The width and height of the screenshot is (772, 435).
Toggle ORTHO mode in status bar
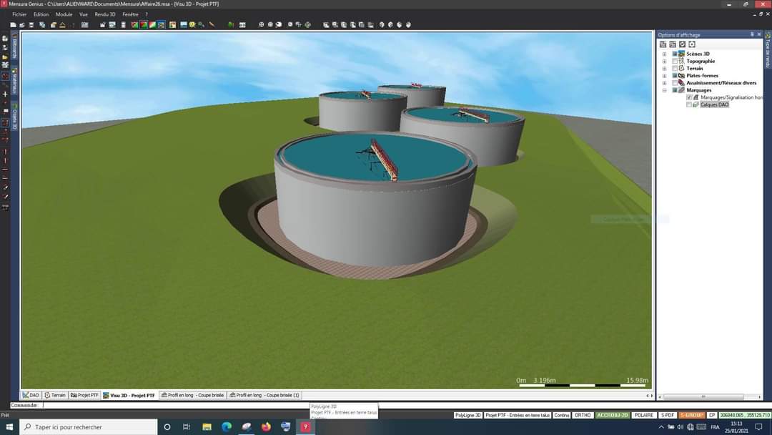[583, 415]
